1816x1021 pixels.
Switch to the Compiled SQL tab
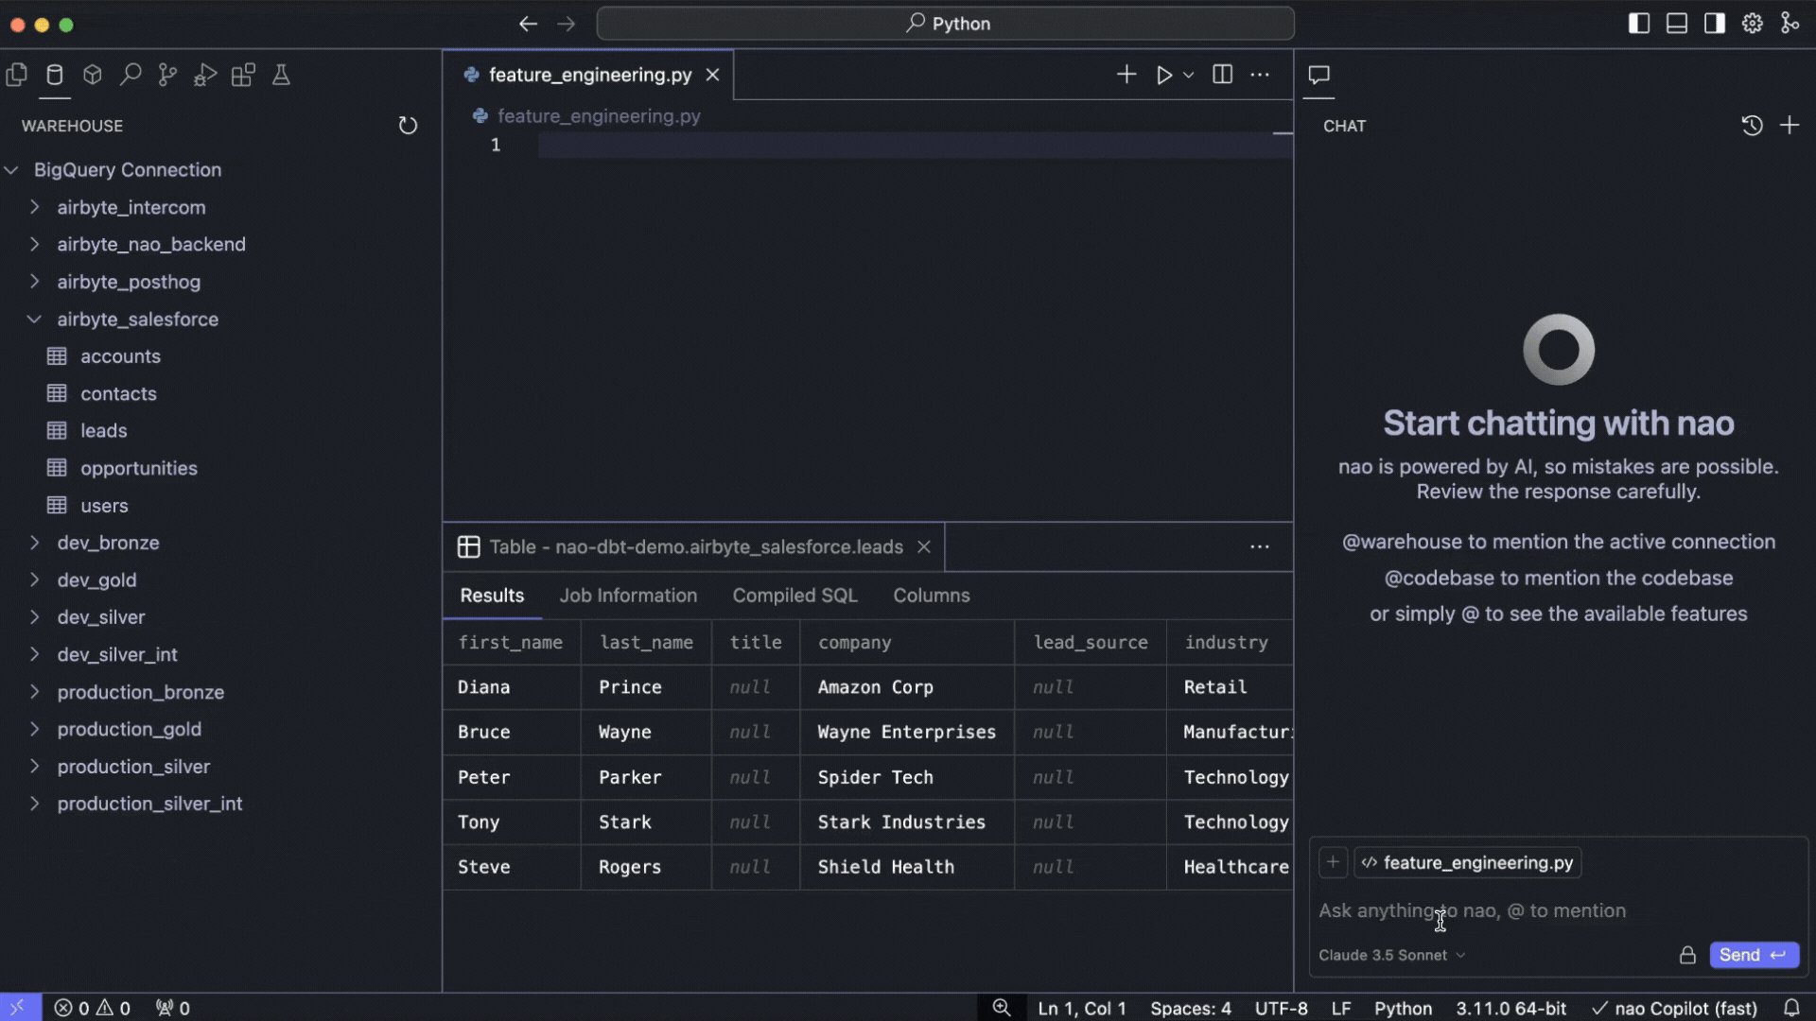coord(794,596)
